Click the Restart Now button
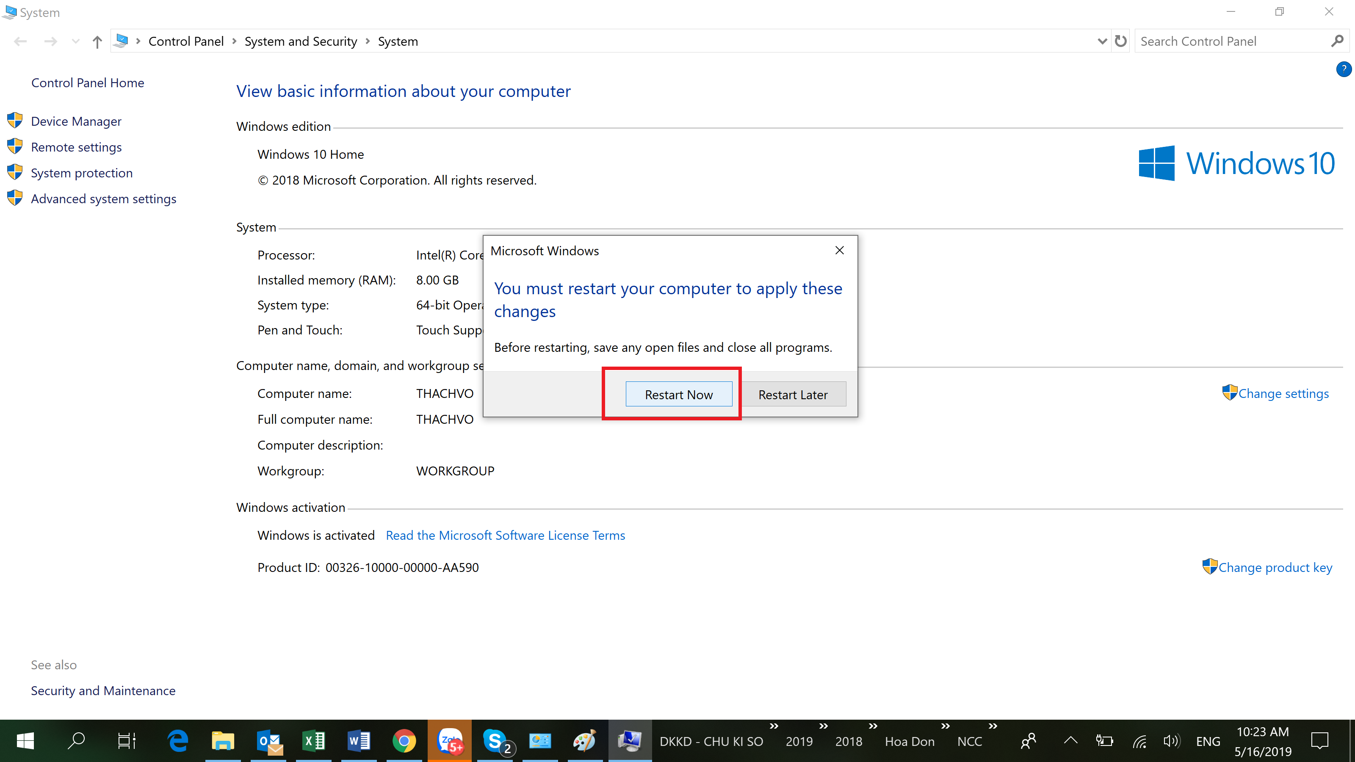 [678, 395]
